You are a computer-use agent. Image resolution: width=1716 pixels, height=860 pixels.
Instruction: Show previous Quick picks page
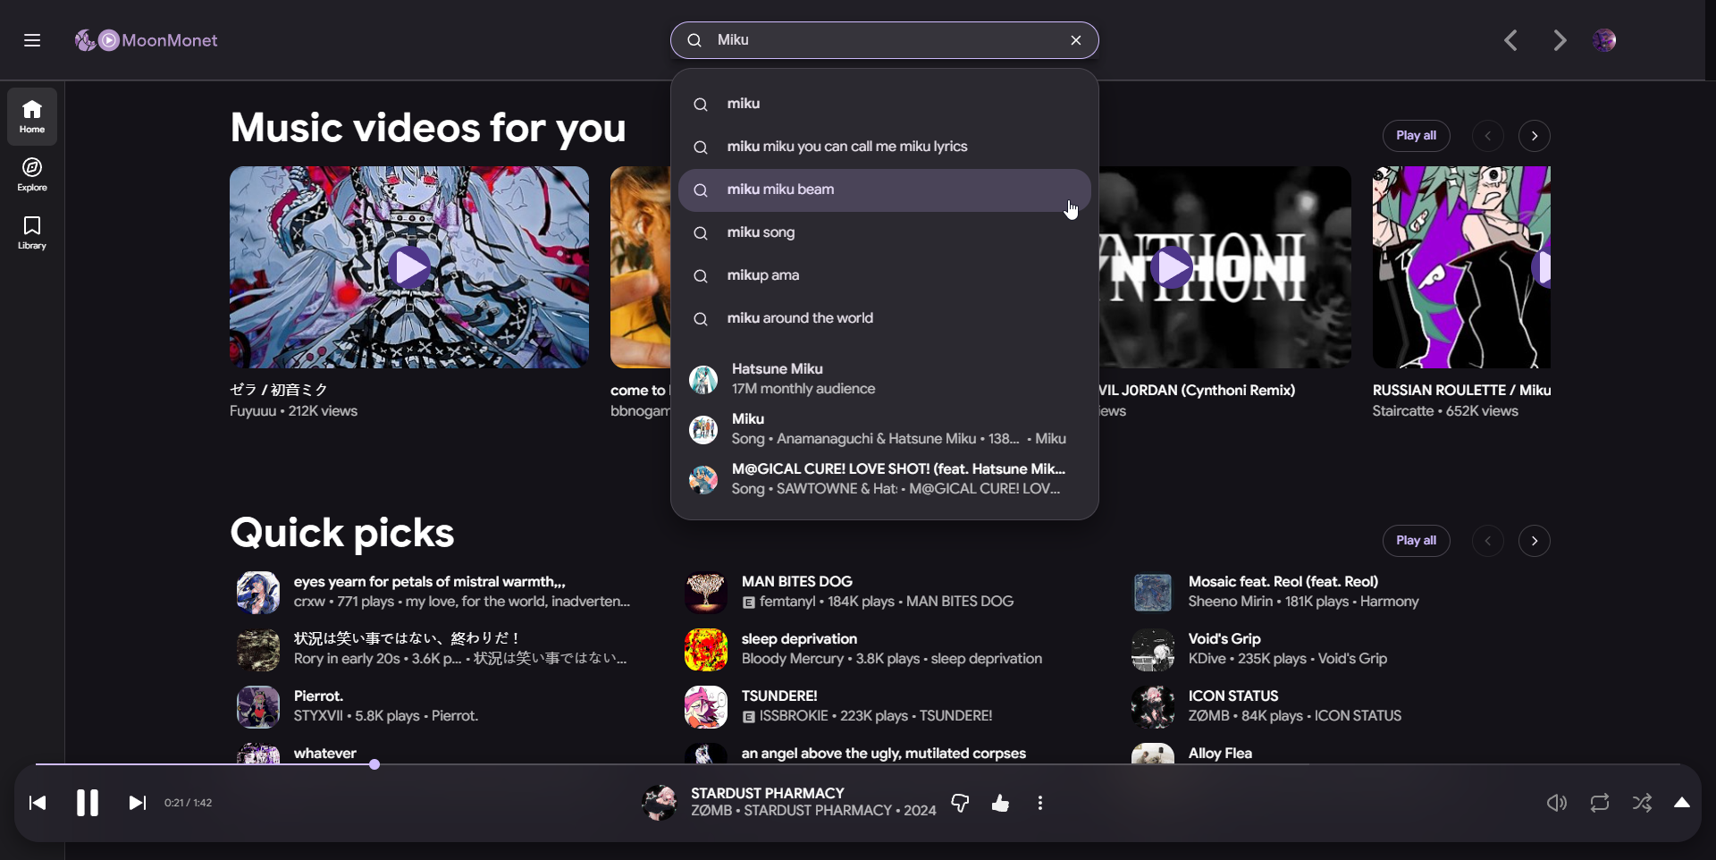coord(1488,541)
